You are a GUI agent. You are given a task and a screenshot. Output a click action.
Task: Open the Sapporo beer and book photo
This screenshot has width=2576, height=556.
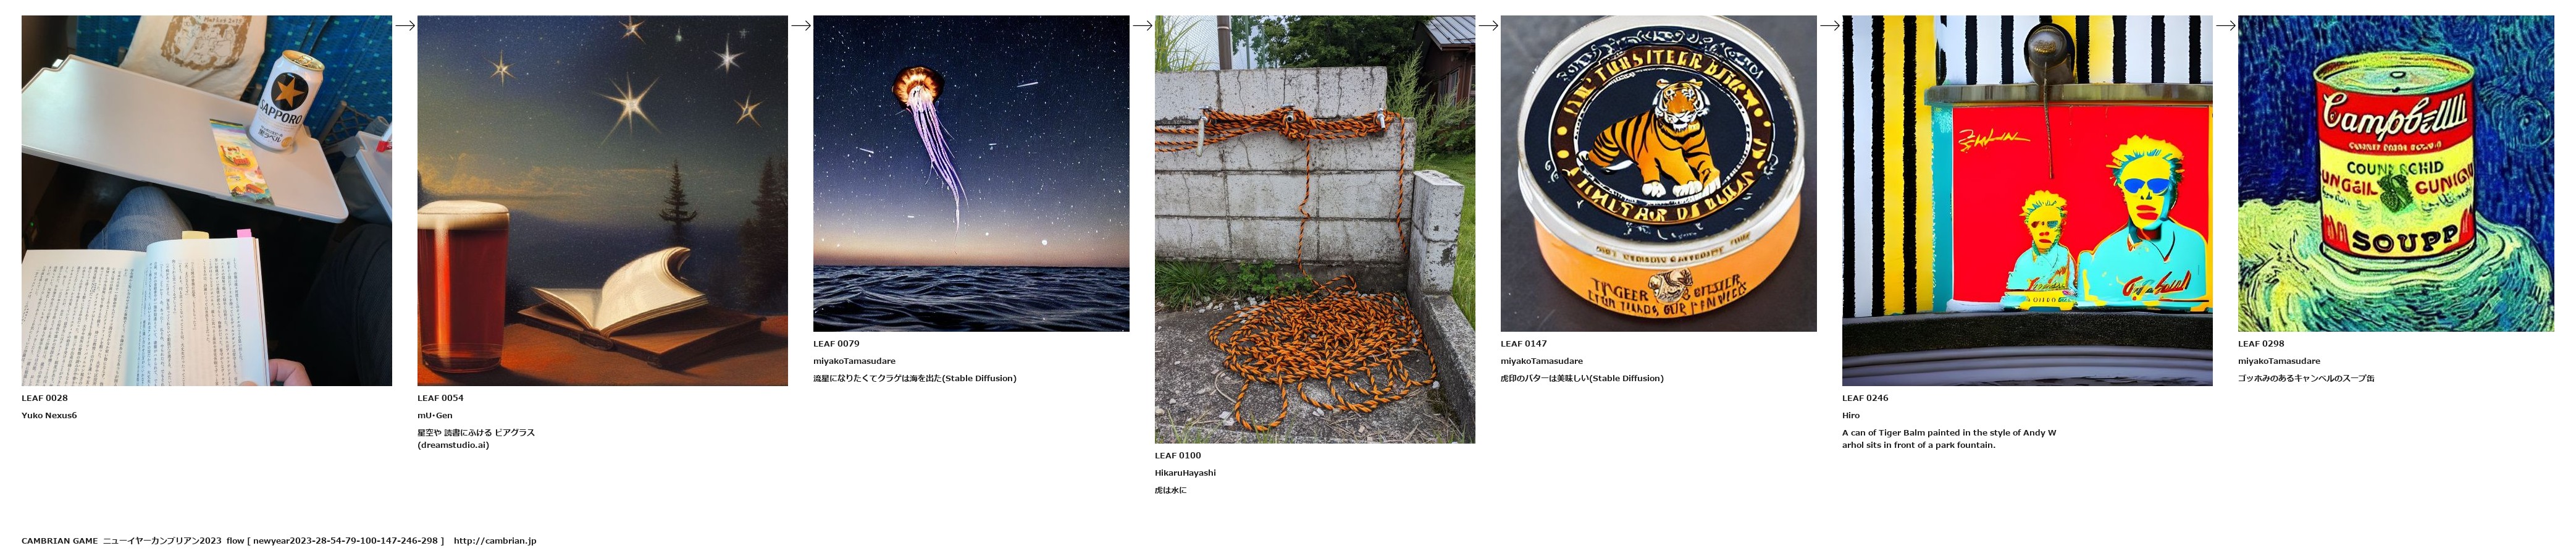pyautogui.click(x=207, y=200)
